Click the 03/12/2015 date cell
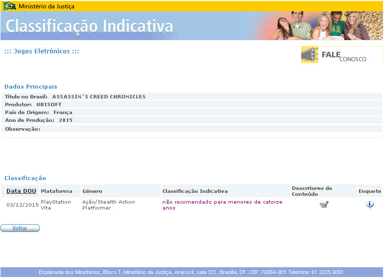384x278 pixels. click(x=22, y=205)
